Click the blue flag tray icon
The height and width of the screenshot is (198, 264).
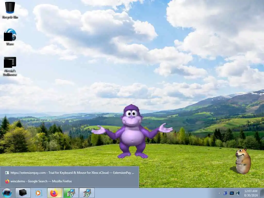225,193
